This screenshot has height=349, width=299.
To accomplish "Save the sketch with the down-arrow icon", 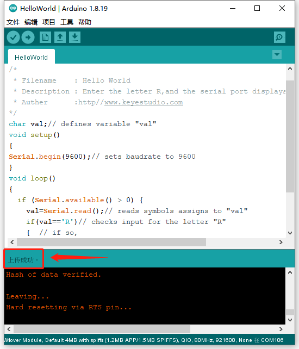I will [x=75, y=37].
